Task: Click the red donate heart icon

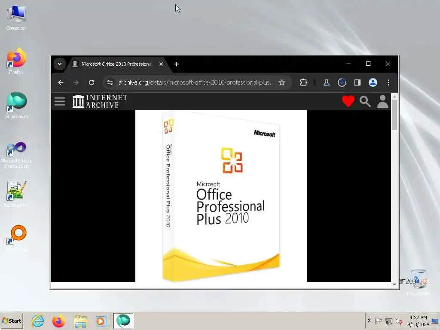Action: (348, 101)
